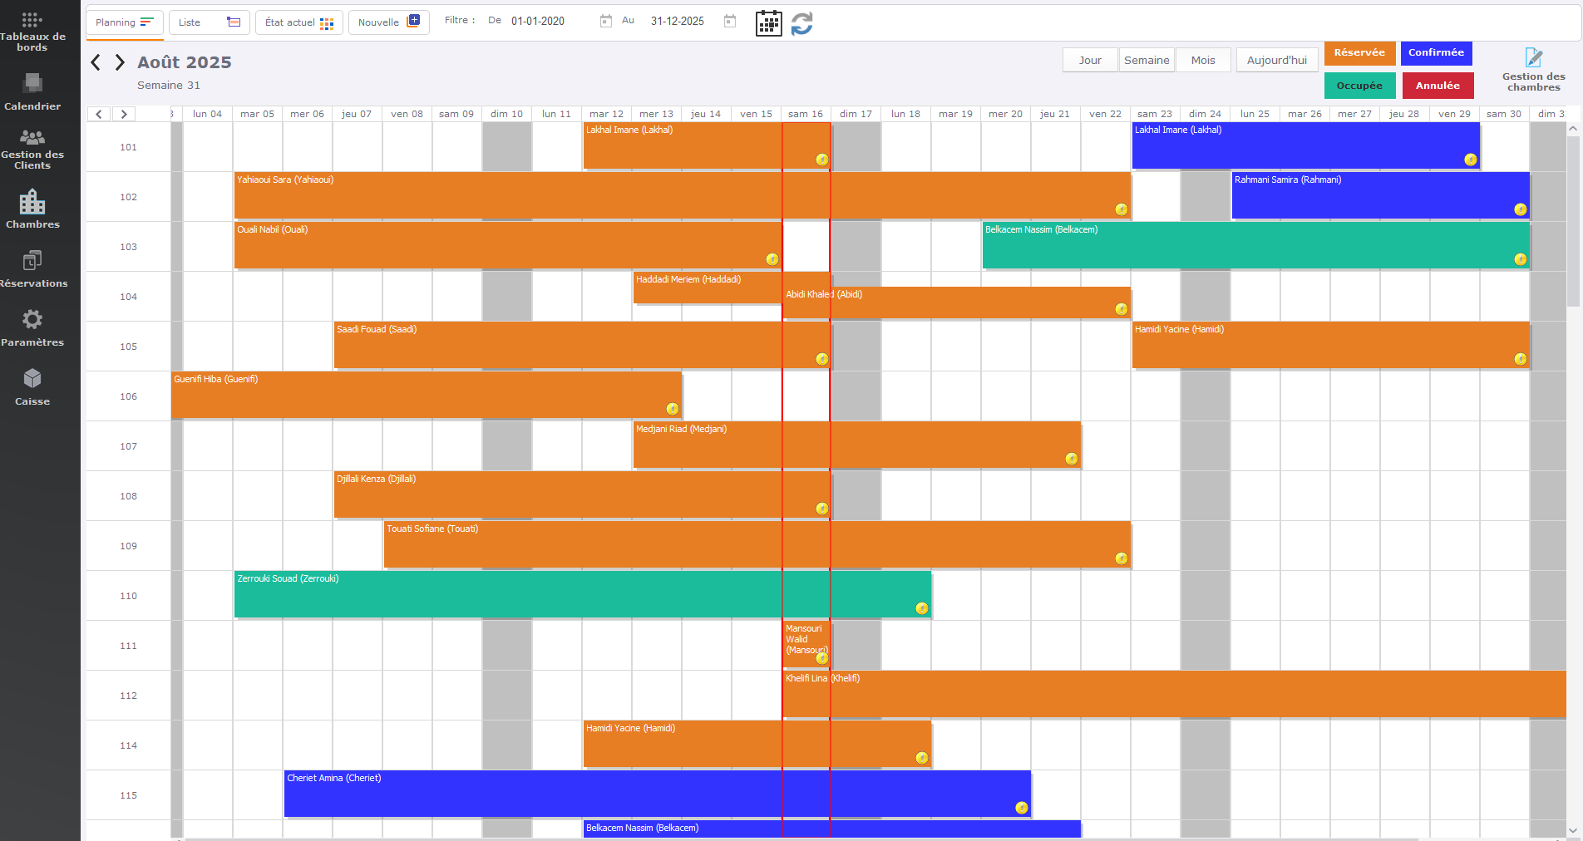Click the refresh arrows icon

click(801, 23)
